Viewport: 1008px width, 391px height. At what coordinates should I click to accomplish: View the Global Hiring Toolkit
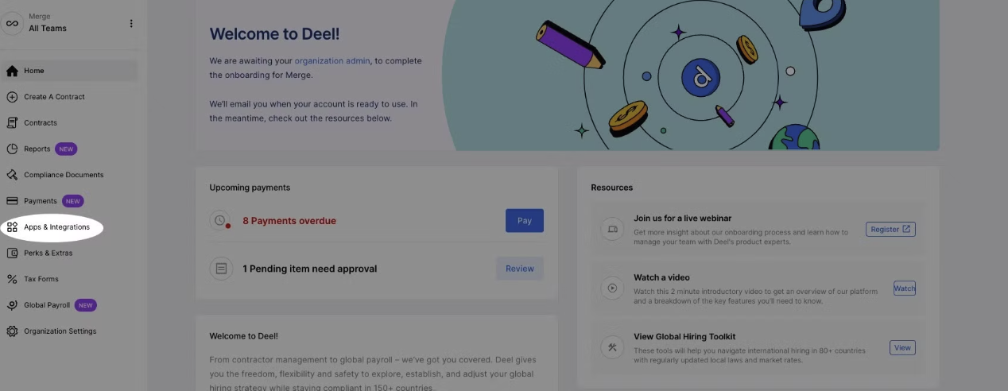[902, 347]
